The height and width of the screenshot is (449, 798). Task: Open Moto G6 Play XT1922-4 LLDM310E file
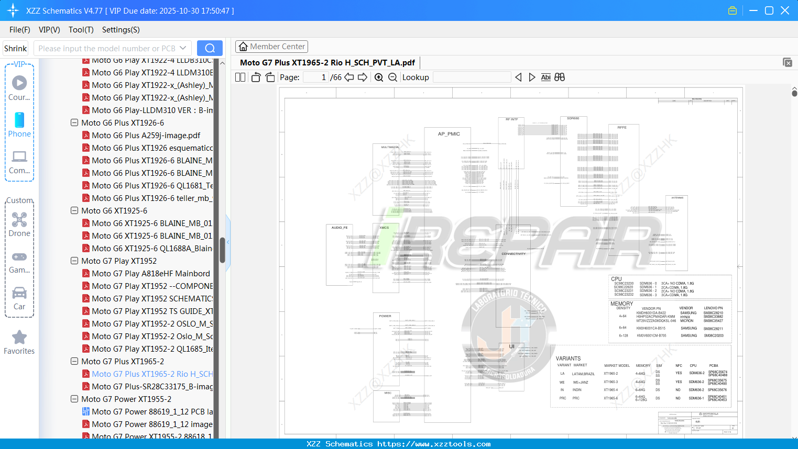[x=152, y=72]
